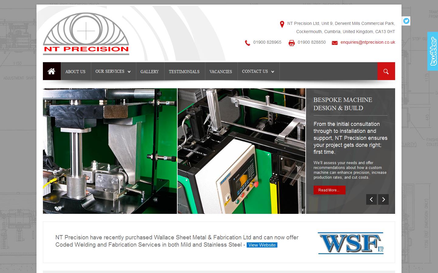Image resolution: width=438 pixels, height=273 pixels.
Task: Click the home icon in navigation bar
Action: 51,71
